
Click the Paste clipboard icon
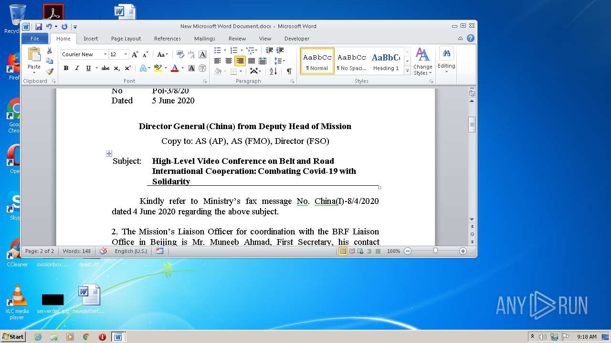[x=34, y=54]
